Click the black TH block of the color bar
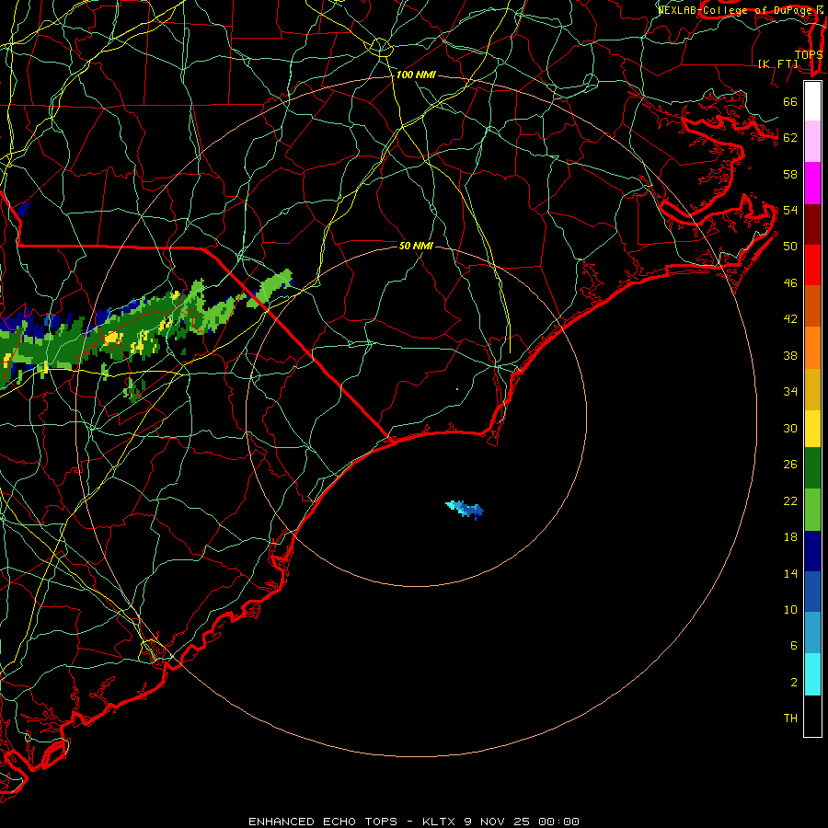828x828 pixels. pyautogui.click(x=812, y=716)
